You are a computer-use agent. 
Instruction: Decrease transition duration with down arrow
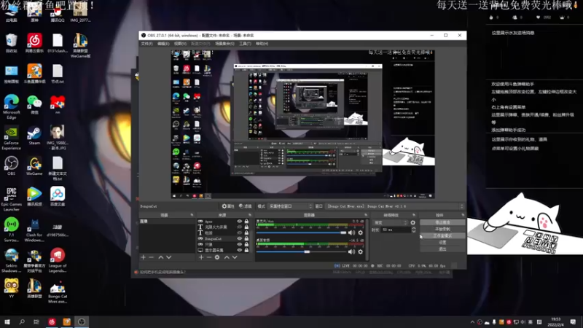tap(413, 231)
